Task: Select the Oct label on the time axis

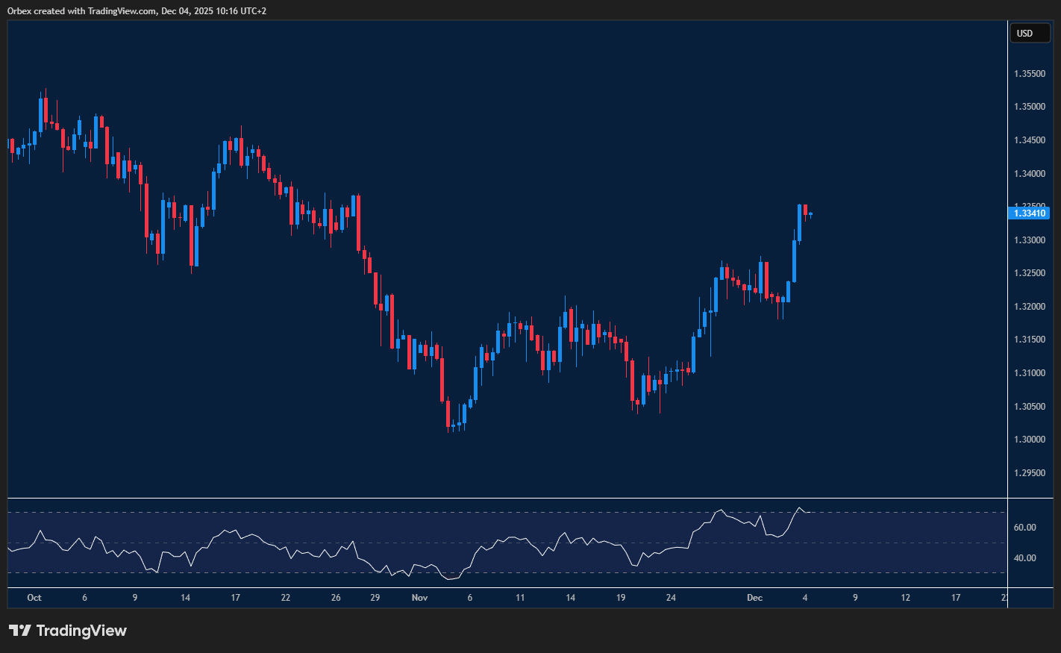Action: point(34,598)
